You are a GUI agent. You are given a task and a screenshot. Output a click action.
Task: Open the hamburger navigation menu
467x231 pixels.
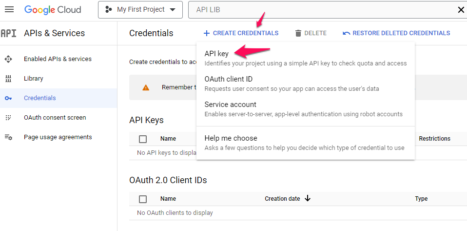[9, 10]
